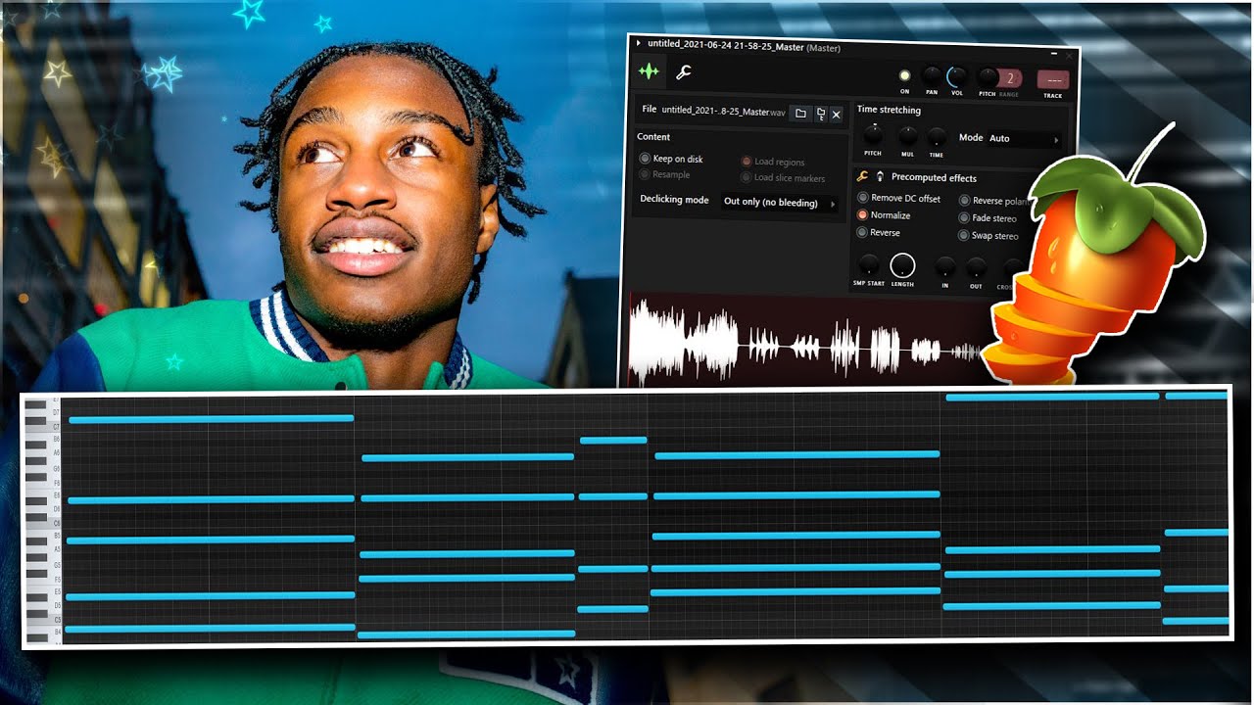Enable Keep on disk option
Image resolution: width=1254 pixels, height=705 pixels.
tap(671, 159)
